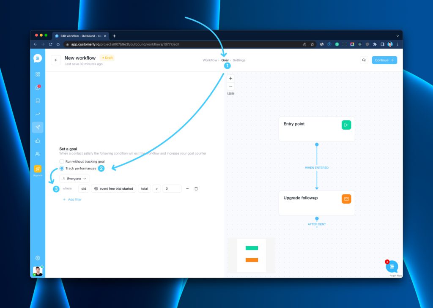Open the greater-than operator dropdown
433x308 pixels.
pyautogui.click(x=156, y=189)
